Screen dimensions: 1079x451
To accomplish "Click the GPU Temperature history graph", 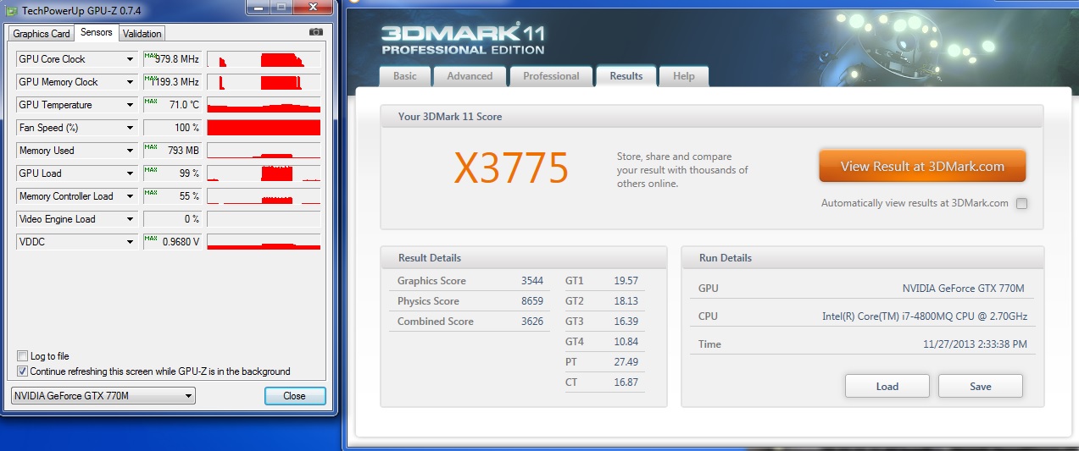I will point(264,105).
